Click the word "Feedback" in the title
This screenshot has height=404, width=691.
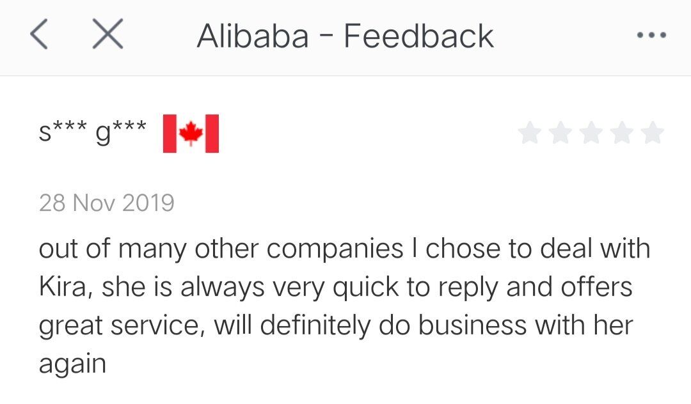coord(419,36)
